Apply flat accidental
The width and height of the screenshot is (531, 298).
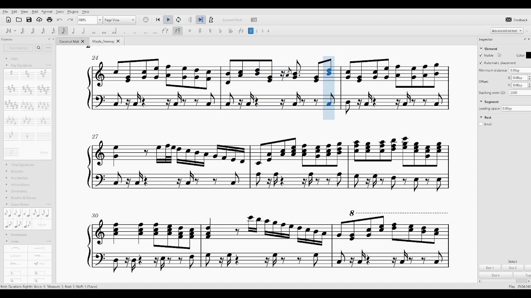tap(220, 31)
